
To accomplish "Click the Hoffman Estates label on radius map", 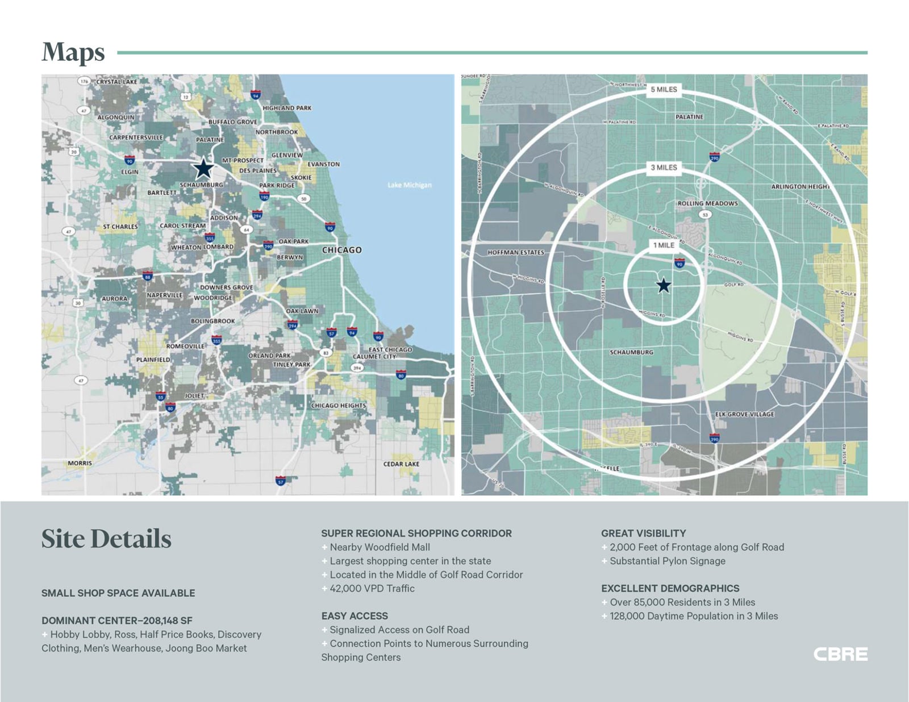I will click(x=515, y=252).
